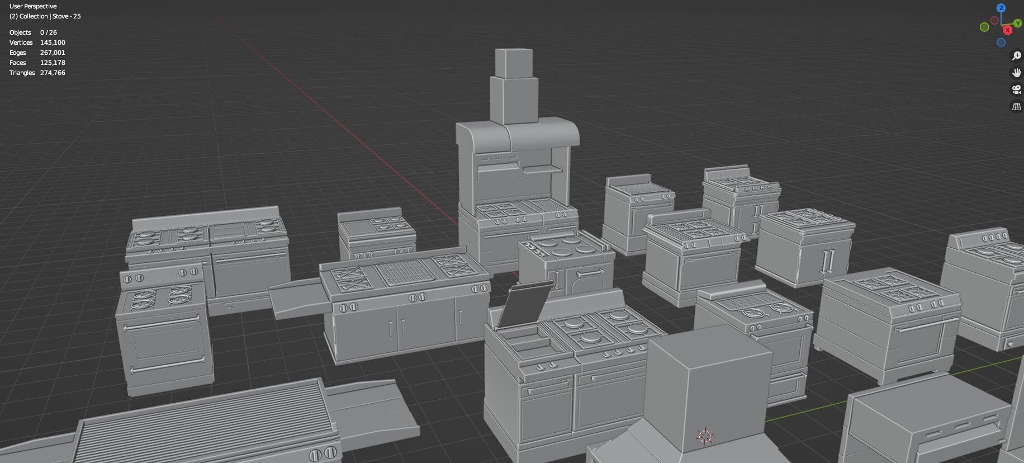
Task: Click the Edges value "267,001"
Action: point(53,53)
